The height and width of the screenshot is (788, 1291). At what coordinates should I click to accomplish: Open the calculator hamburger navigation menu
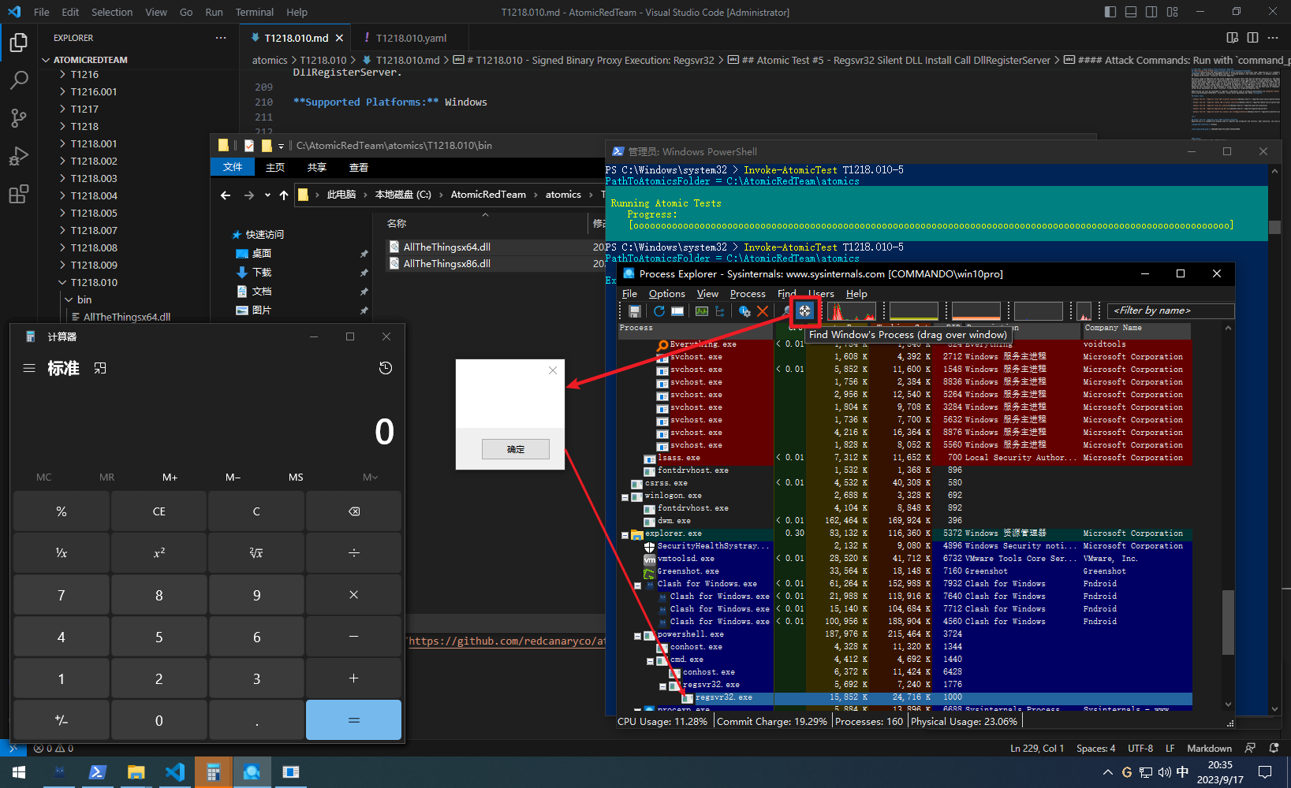29,368
